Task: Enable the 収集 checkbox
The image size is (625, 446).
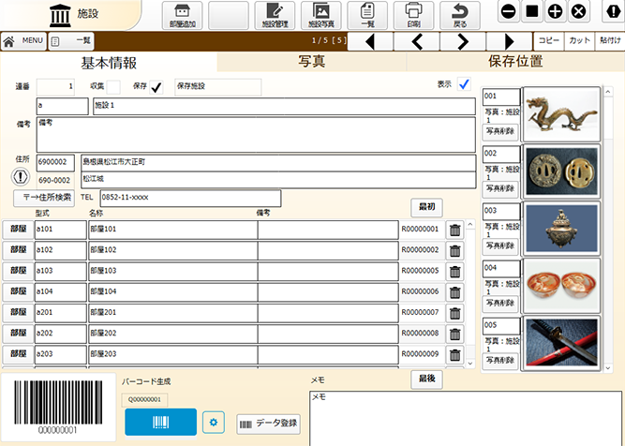Action: (112, 87)
